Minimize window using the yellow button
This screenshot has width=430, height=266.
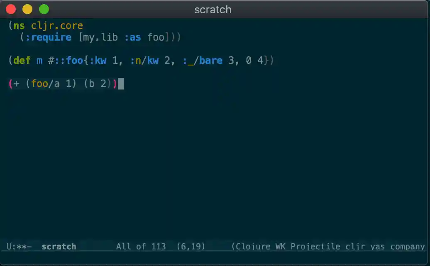27,9
